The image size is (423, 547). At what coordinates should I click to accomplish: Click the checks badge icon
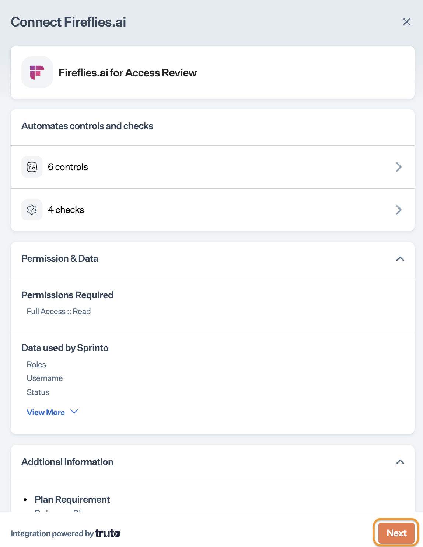32,210
